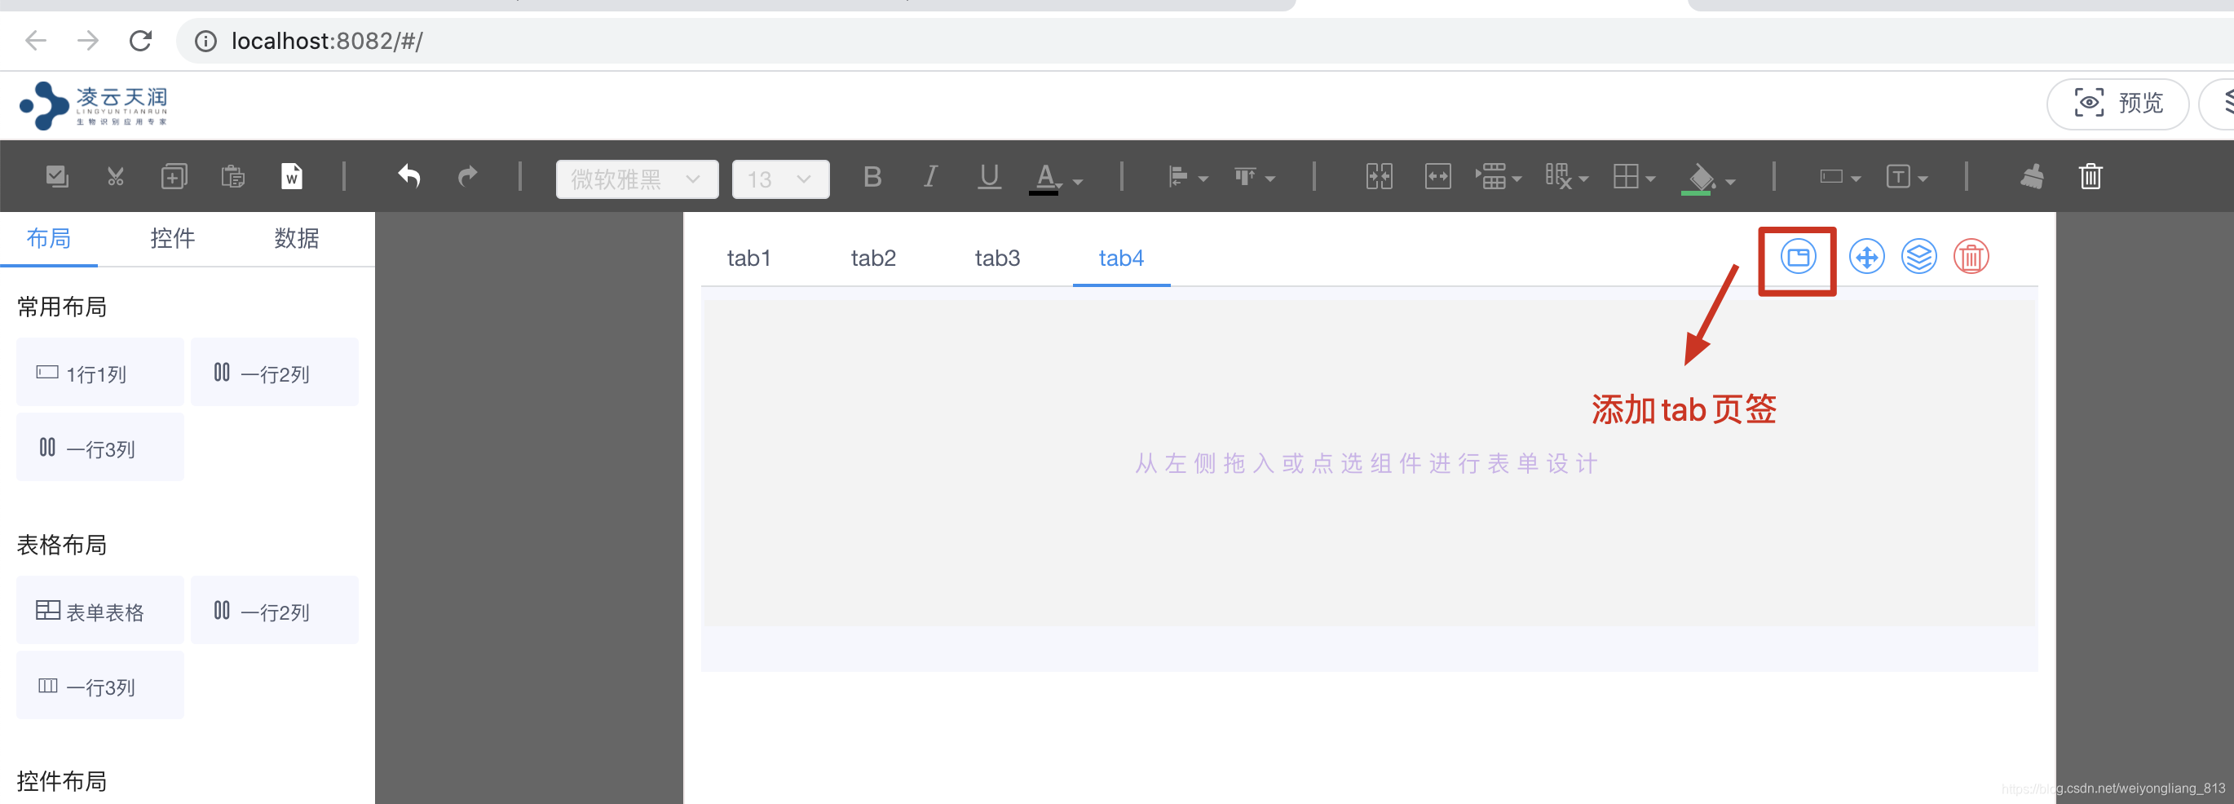The height and width of the screenshot is (804, 2234).
Task: Click the 表格布局 section heading
Action: point(62,545)
